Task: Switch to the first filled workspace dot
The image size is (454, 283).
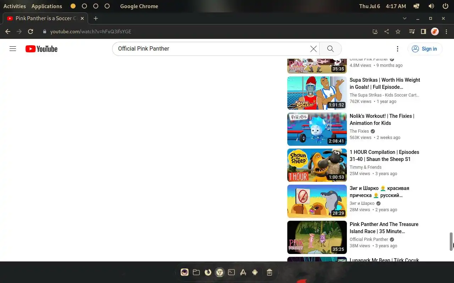Action: 73,6
